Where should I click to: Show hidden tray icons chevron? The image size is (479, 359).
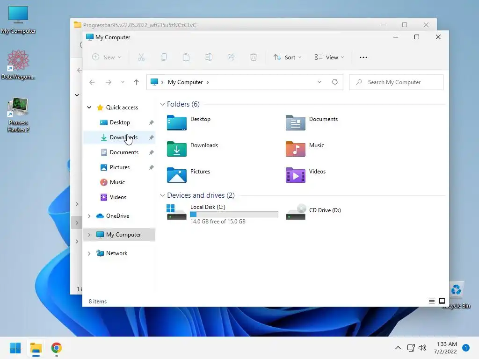(398, 348)
